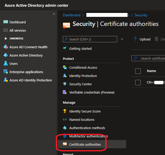Click the All services list icon
The width and height of the screenshot is (165, 155).
pyautogui.click(x=6, y=30)
